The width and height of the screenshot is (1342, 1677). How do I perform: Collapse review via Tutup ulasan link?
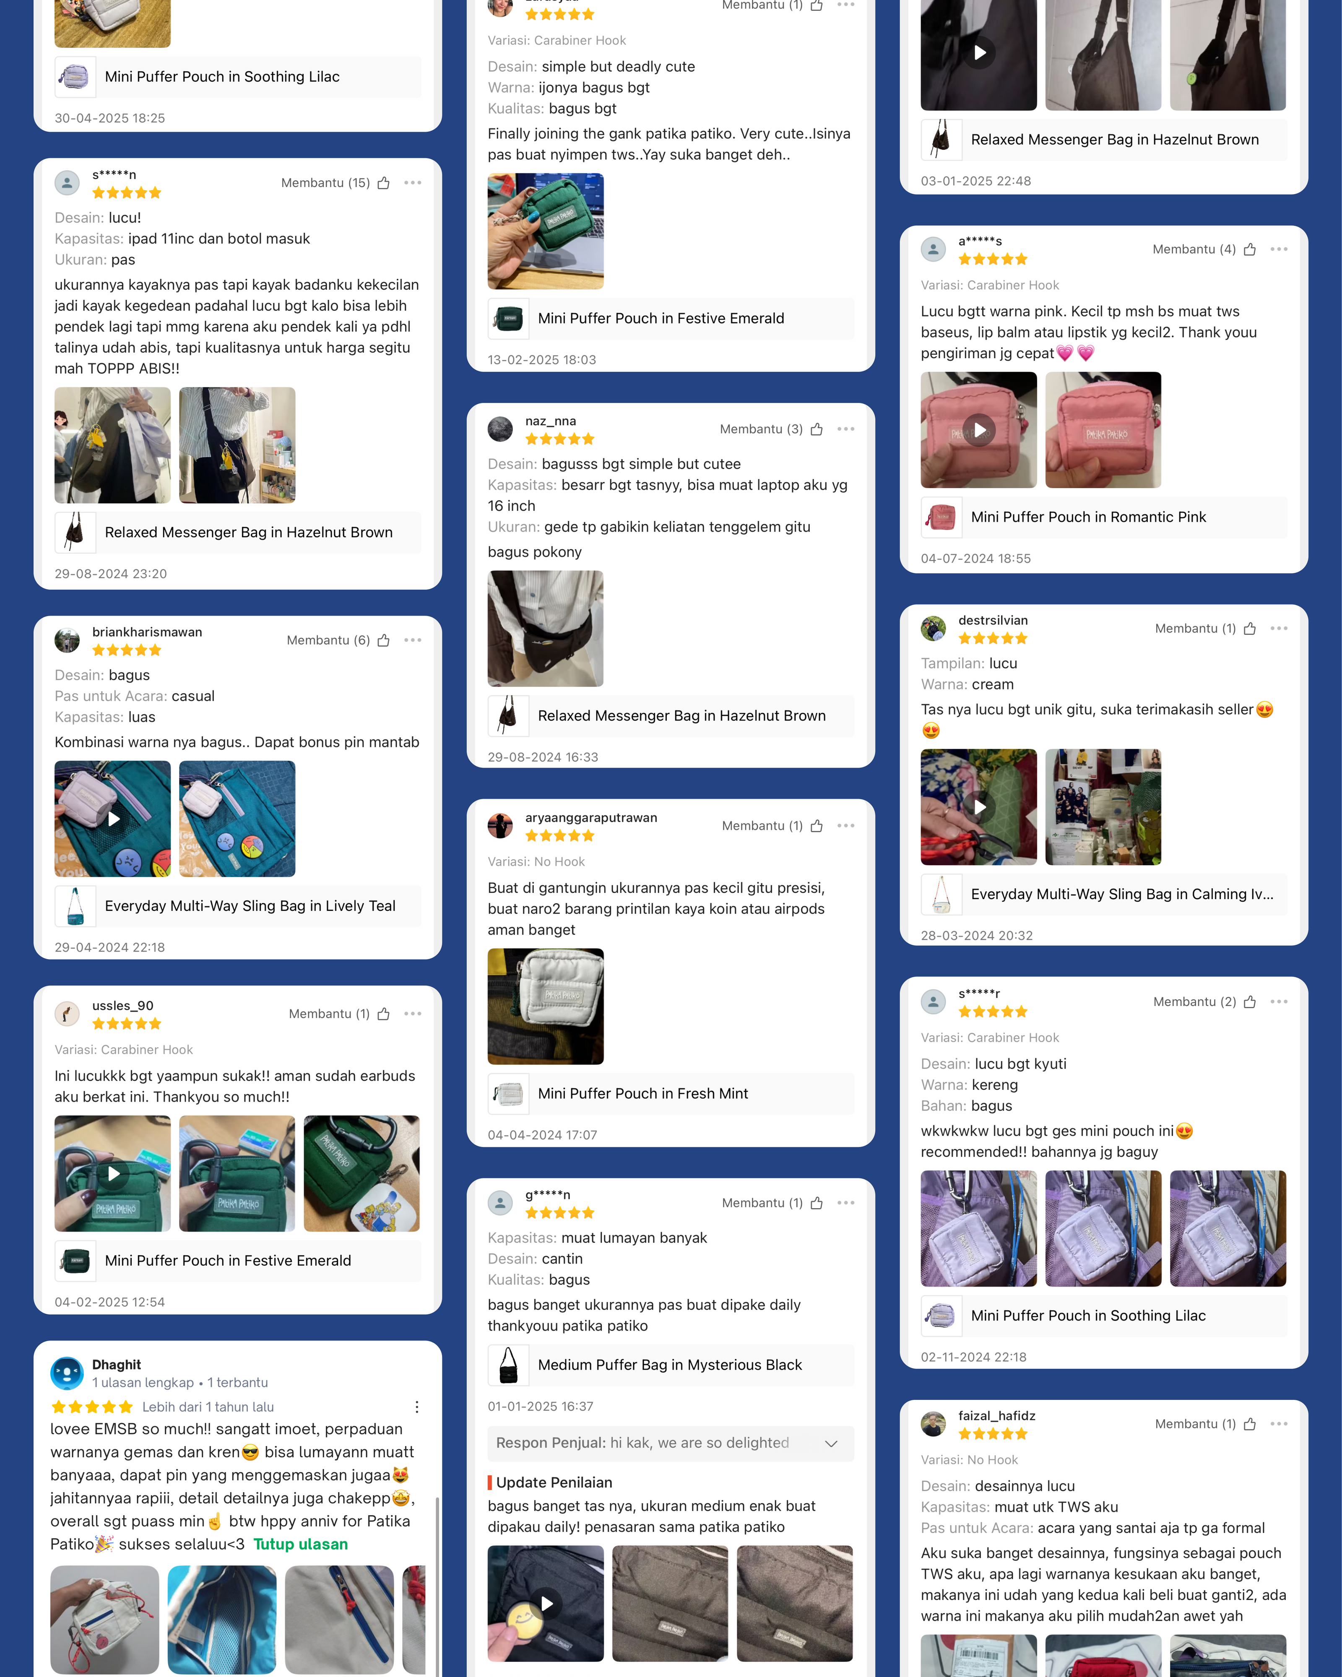coord(300,1544)
